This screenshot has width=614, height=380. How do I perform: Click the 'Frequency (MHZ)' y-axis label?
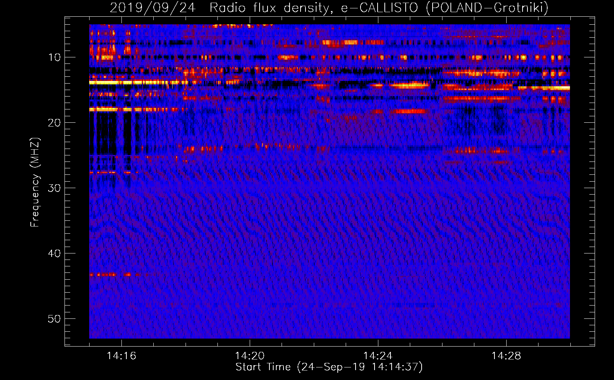(35, 182)
